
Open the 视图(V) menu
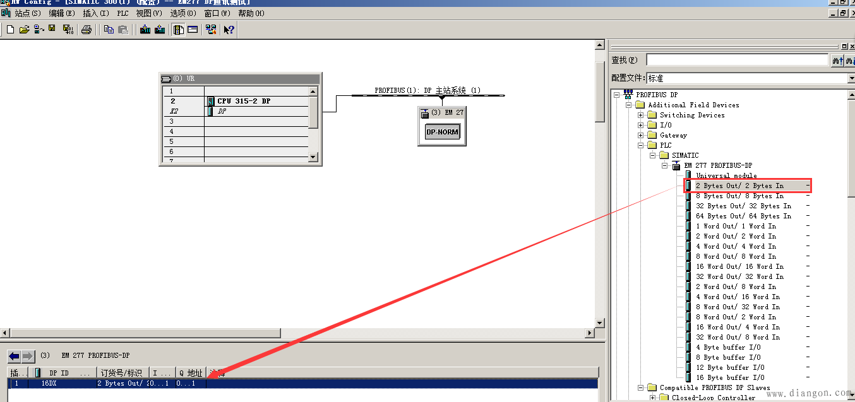[x=148, y=13]
